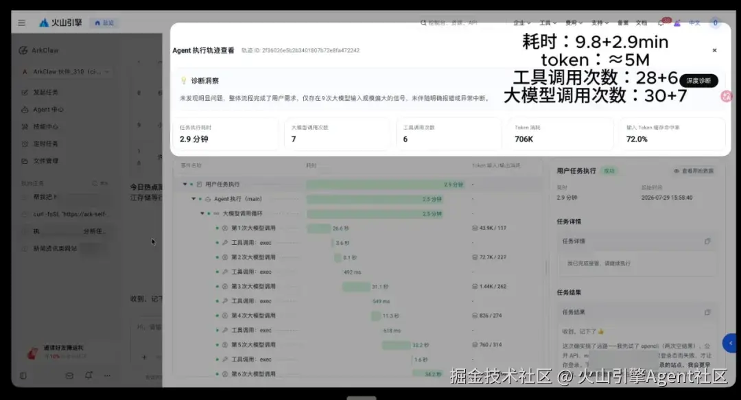Click the ArkClaw sidebar header icon
Image resolution: width=741 pixels, height=400 pixels.
(23, 50)
